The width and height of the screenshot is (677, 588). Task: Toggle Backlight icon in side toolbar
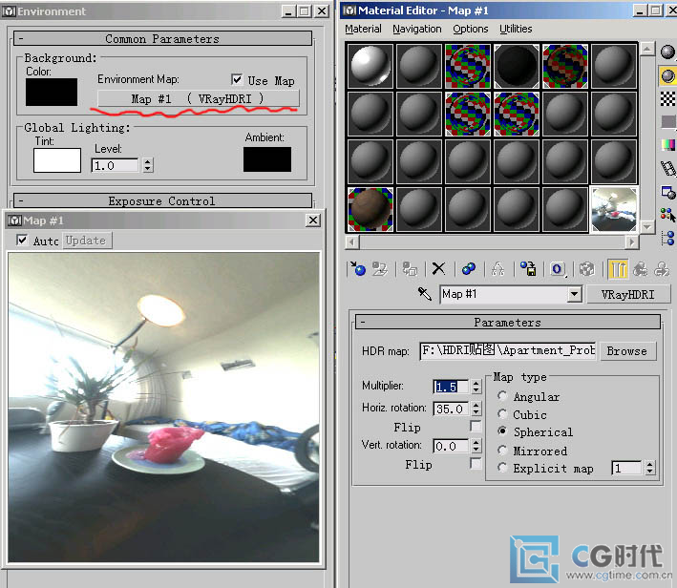[667, 76]
